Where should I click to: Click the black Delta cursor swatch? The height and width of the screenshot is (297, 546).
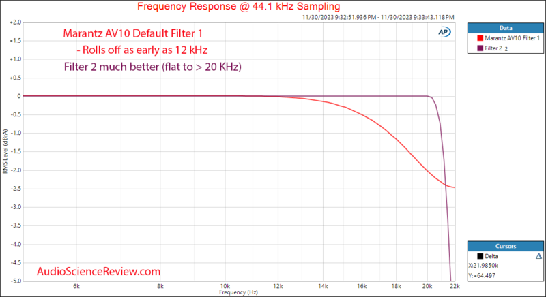pyautogui.click(x=480, y=256)
